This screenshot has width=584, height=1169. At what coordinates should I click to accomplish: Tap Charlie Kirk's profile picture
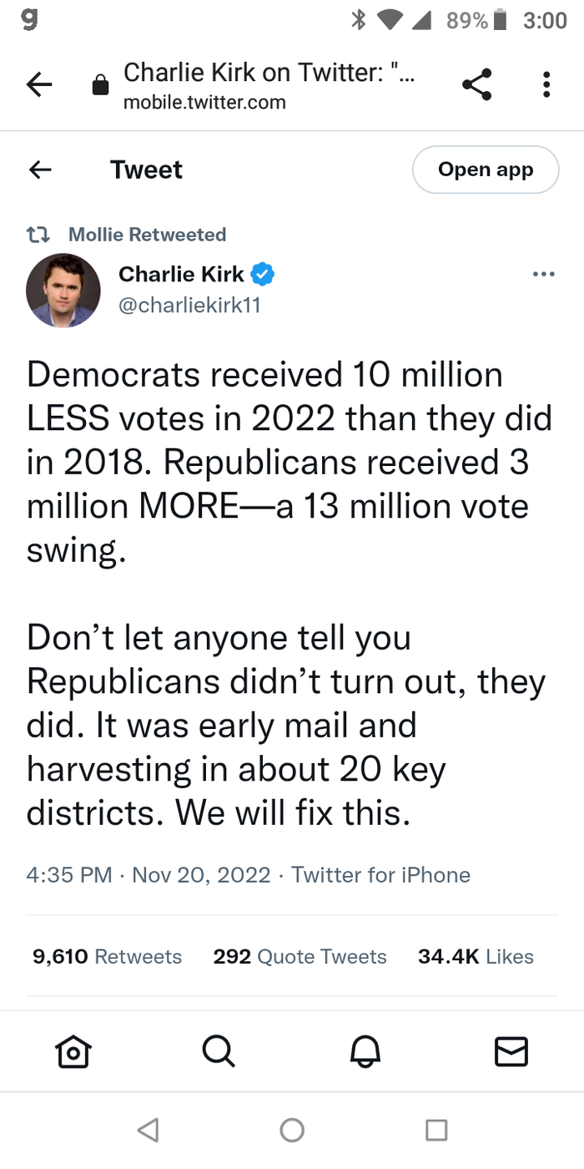tap(63, 290)
